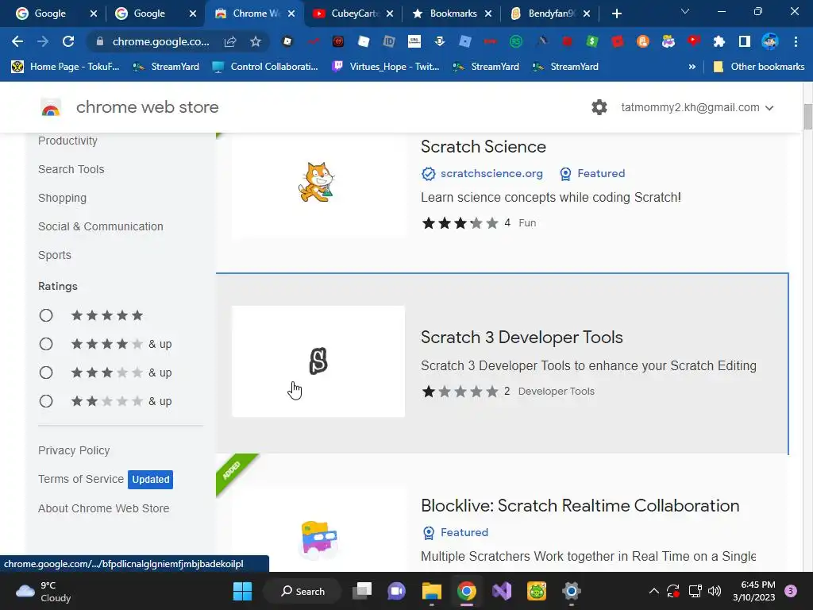Show hidden bookmarks with the » chevron

(692, 67)
